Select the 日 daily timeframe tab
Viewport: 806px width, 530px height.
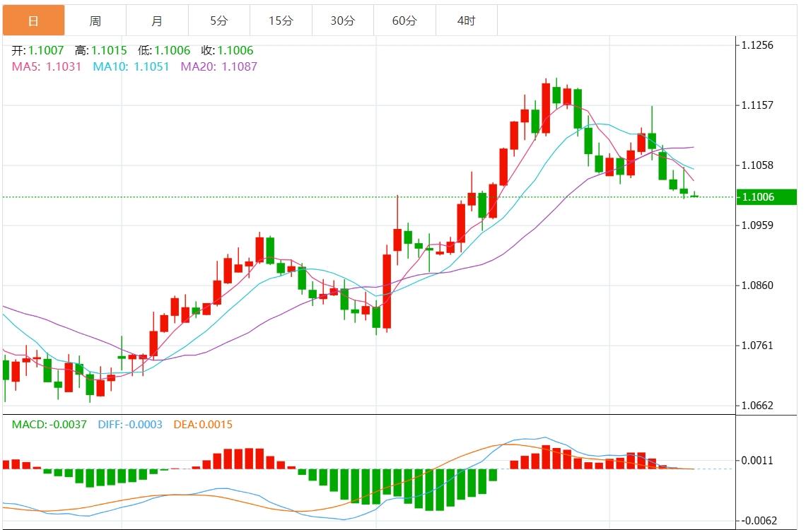tap(33, 20)
